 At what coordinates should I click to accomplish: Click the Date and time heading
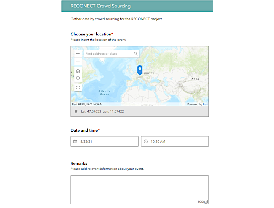coord(84,130)
